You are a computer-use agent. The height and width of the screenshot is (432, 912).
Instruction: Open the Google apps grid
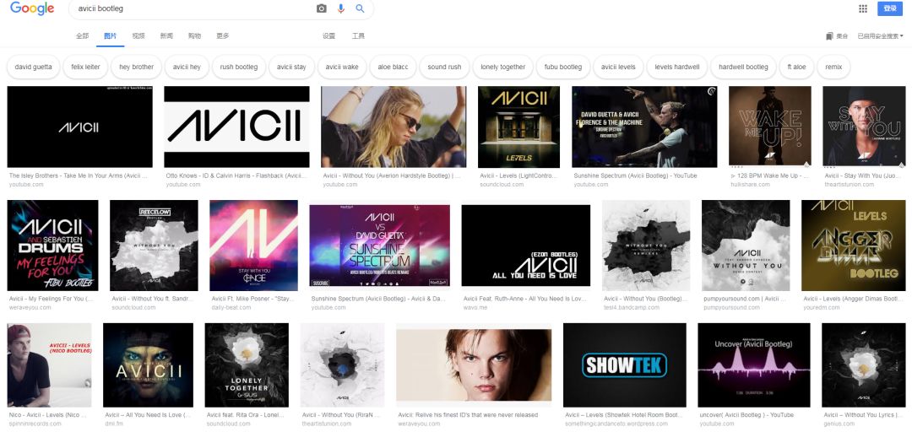(x=862, y=8)
